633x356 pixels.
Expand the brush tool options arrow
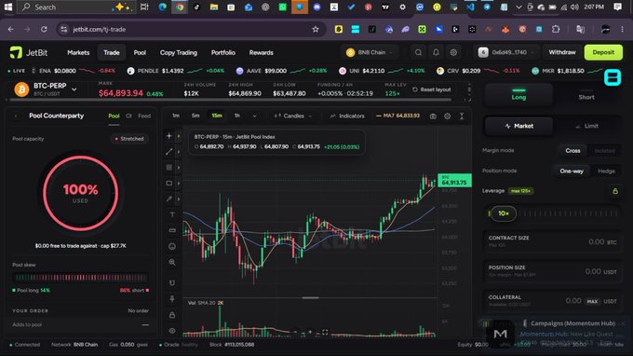pyautogui.click(x=179, y=199)
